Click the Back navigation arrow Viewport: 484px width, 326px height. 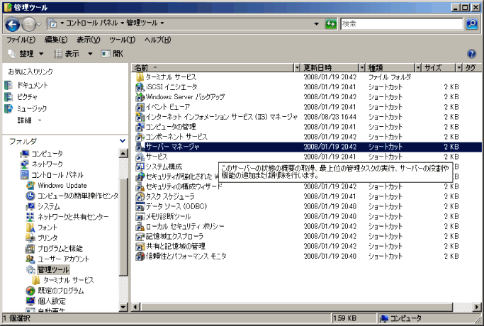click(x=13, y=24)
